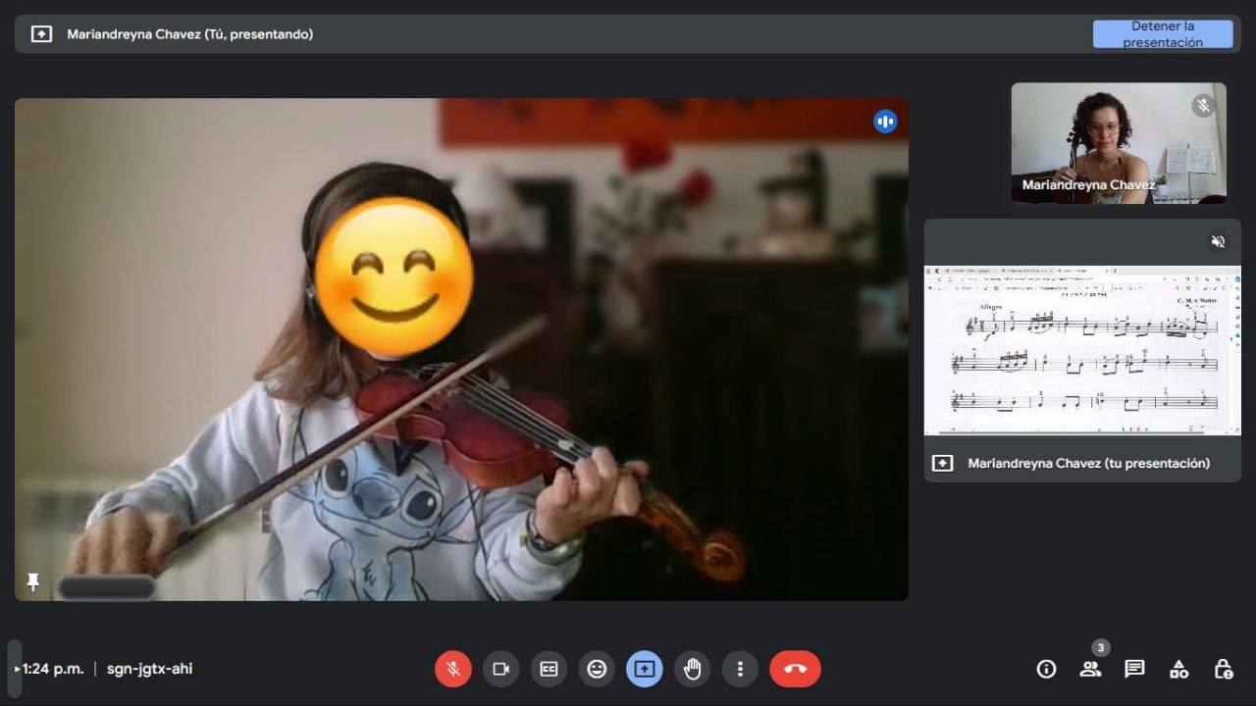
Task: Leave the call with the red hang-up button
Action: pos(795,669)
